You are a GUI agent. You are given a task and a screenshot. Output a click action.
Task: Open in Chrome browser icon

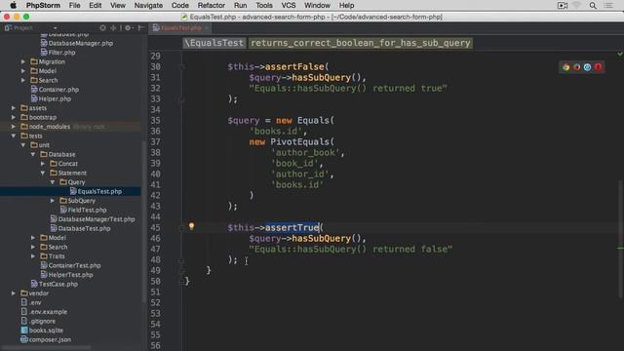point(565,67)
